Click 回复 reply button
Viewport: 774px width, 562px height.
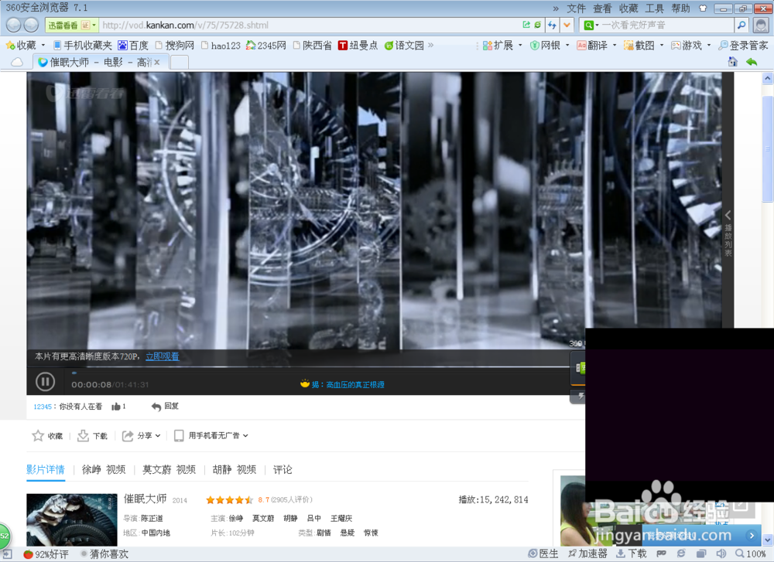[x=166, y=406]
